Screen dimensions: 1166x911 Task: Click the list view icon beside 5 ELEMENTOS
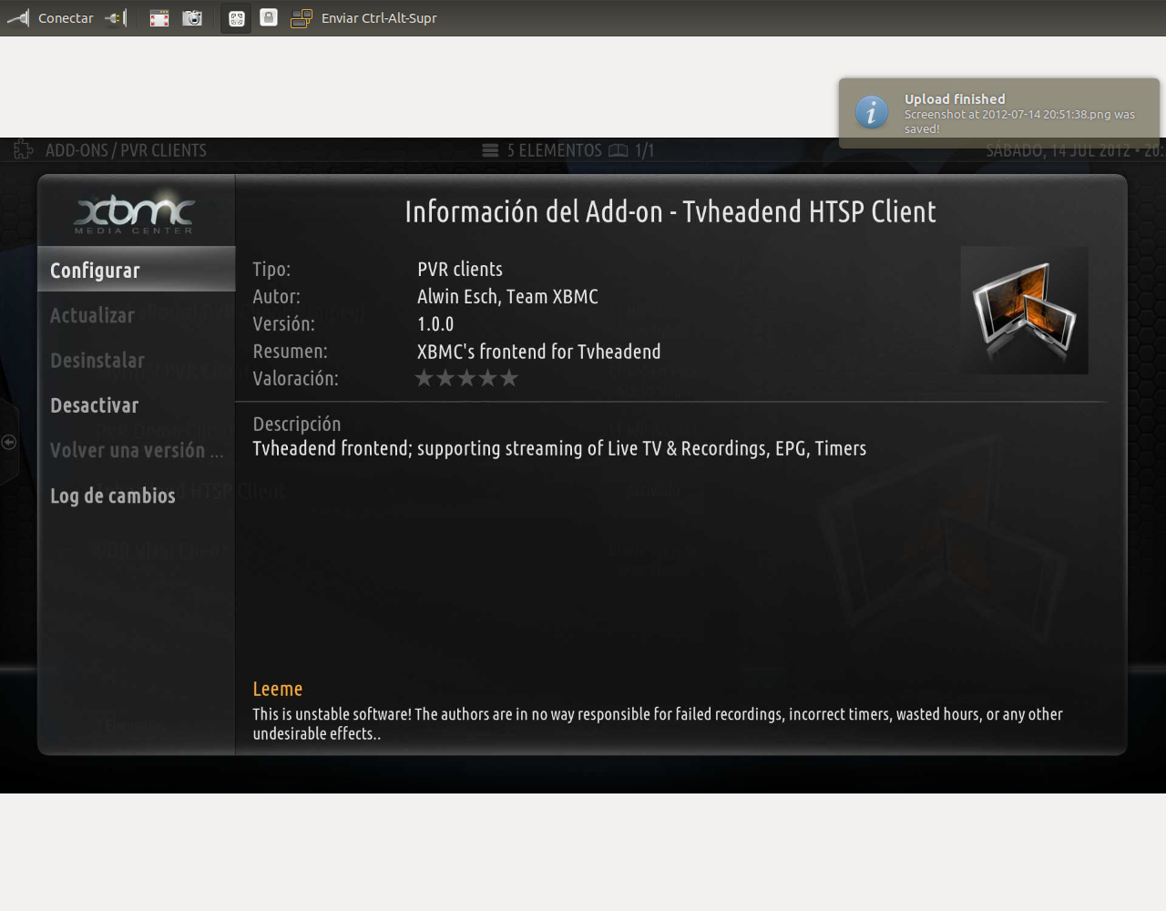tap(490, 150)
